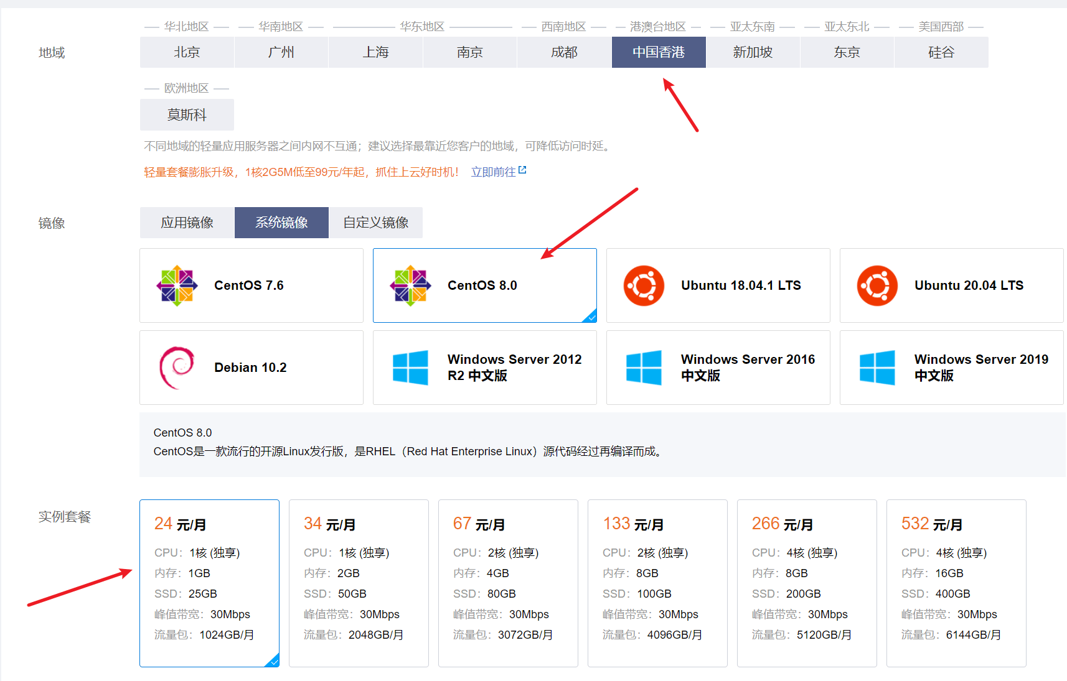Open the 立即前往 link
The width and height of the screenshot is (1067, 681).
click(493, 172)
